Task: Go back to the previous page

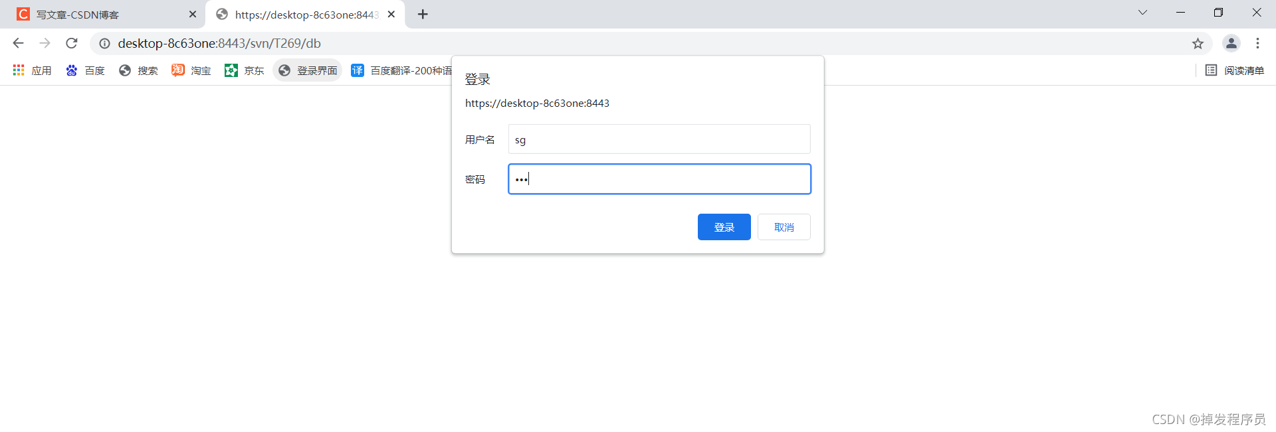Action: point(18,43)
